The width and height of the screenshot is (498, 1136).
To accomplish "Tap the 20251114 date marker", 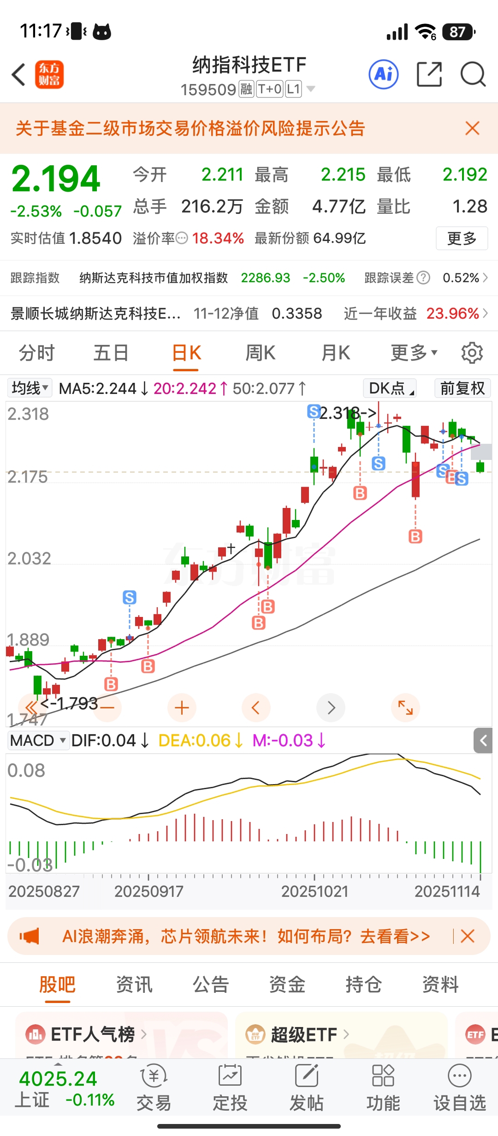I will (x=447, y=891).
